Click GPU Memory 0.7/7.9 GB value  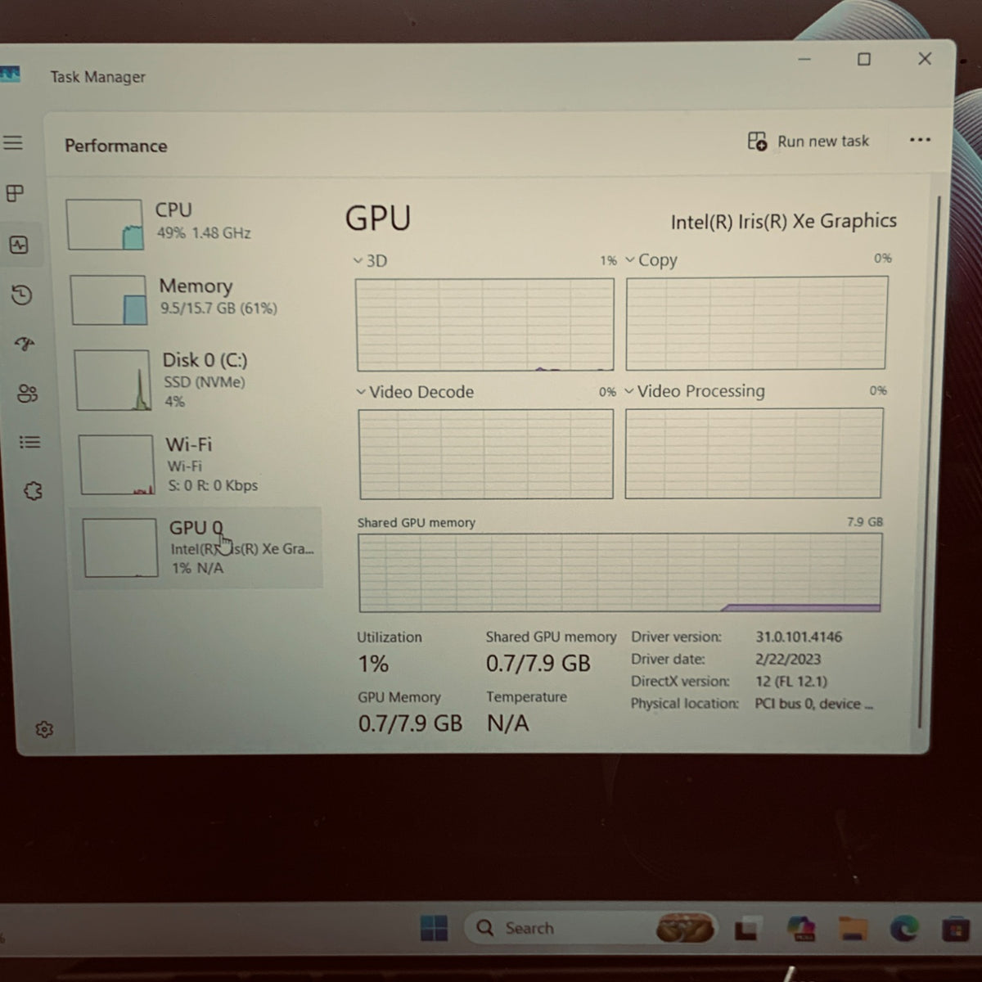(x=410, y=723)
